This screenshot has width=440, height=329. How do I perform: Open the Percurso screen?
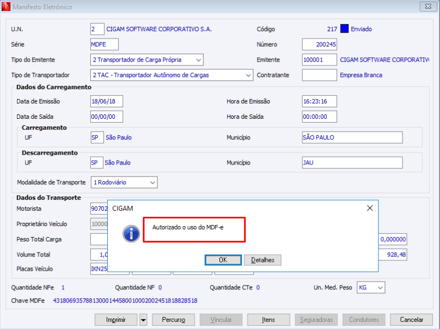tap(173, 320)
